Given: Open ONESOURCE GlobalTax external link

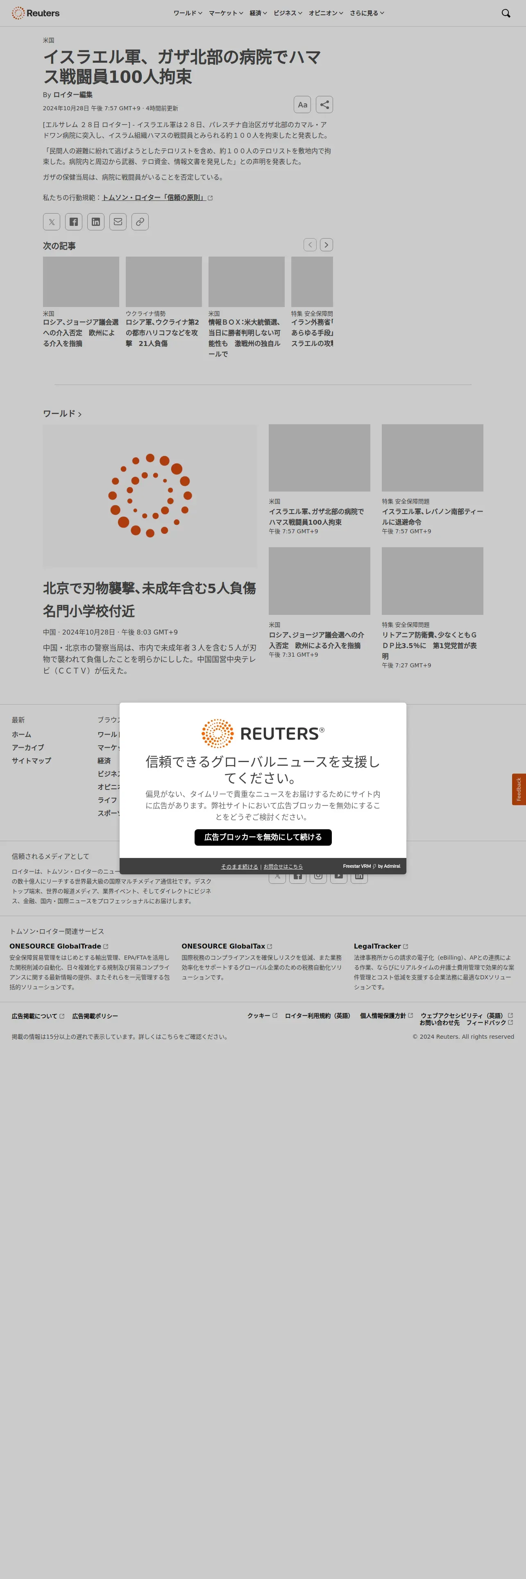Looking at the screenshot, I should pyautogui.click(x=227, y=946).
